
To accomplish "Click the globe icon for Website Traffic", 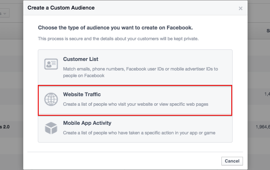I will pos(51,100).
